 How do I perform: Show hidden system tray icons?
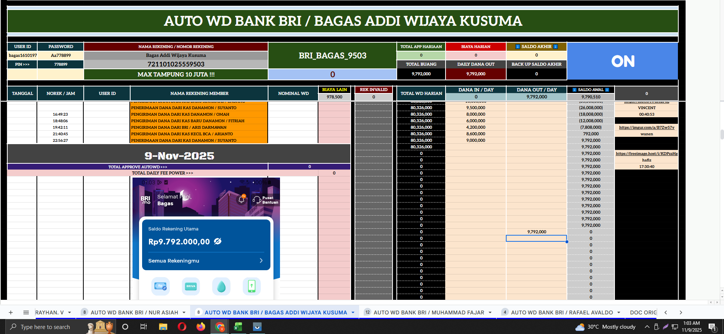(647, 327)
